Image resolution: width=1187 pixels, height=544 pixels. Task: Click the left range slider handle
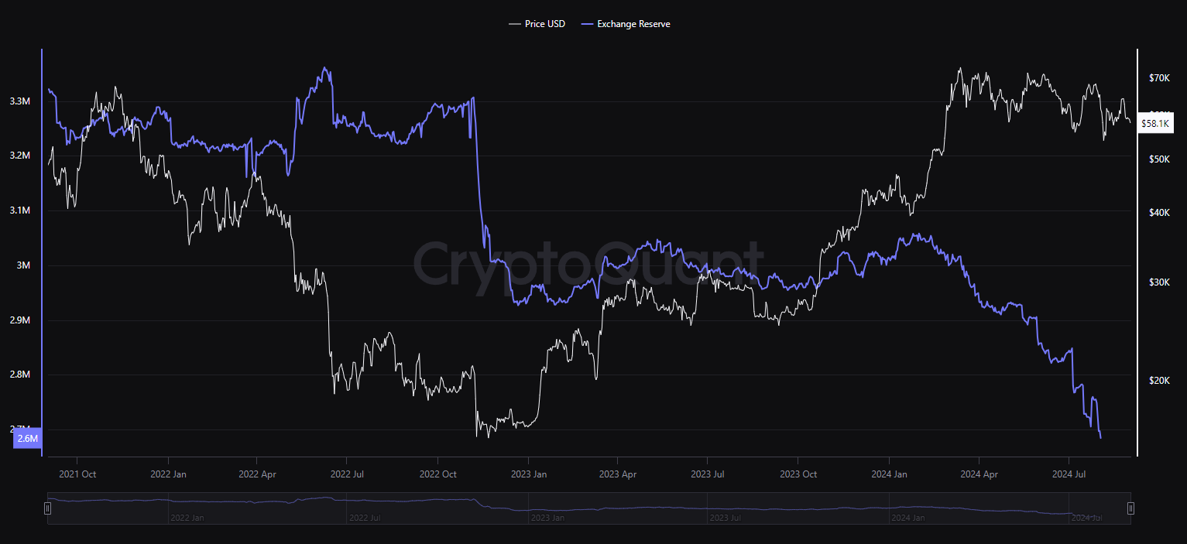(x=48, y=508)
